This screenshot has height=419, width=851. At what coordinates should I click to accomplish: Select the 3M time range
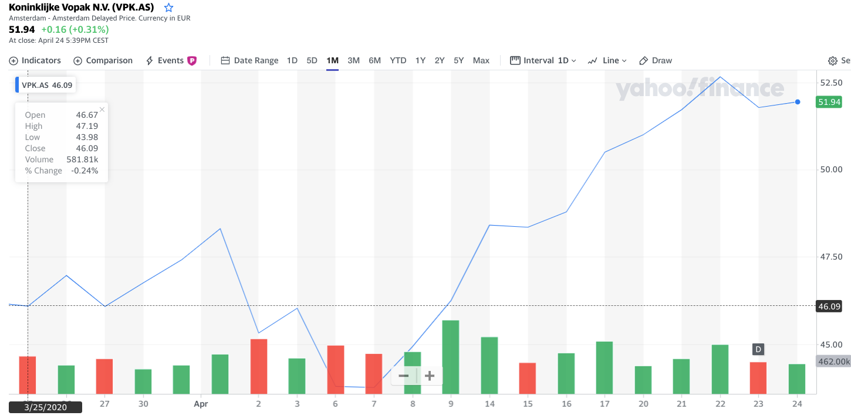353,60
